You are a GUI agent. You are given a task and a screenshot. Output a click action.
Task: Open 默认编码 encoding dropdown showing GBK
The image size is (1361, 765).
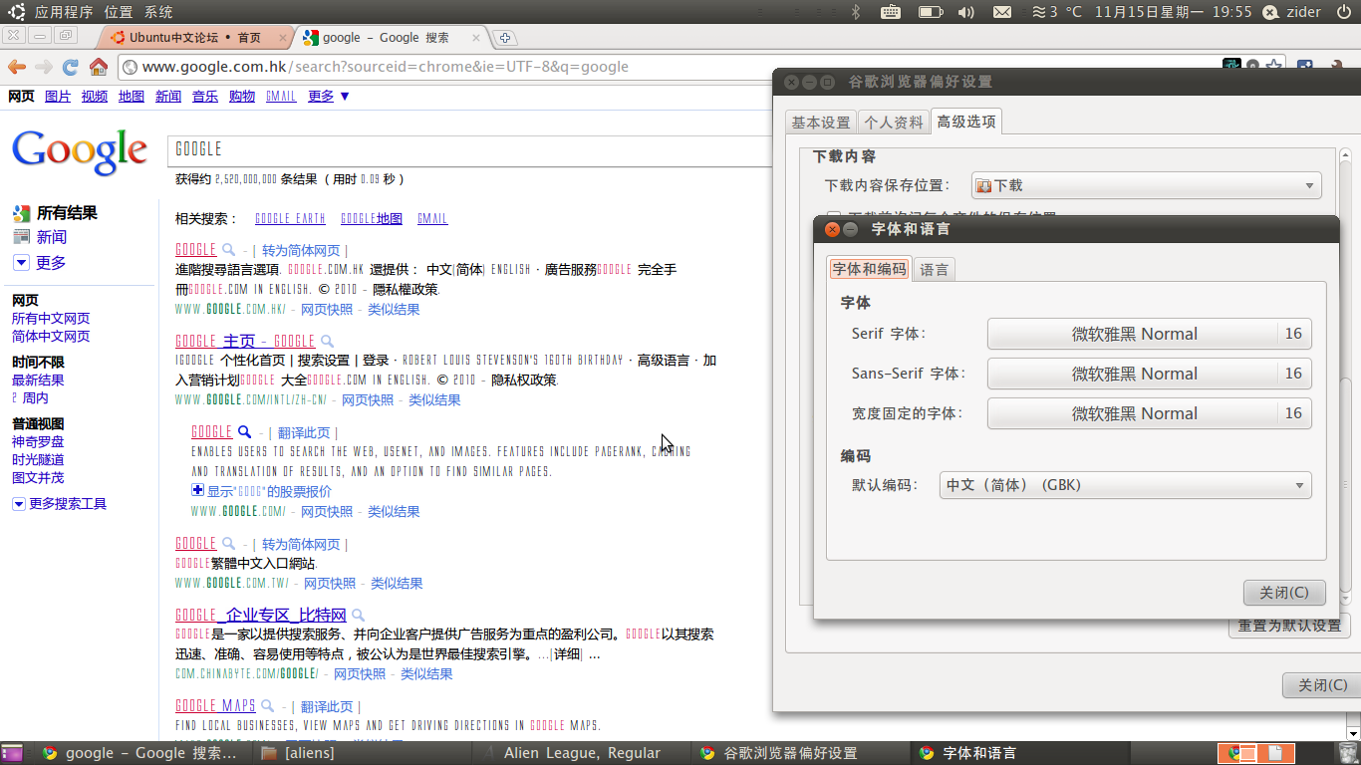click(1125, 485)
